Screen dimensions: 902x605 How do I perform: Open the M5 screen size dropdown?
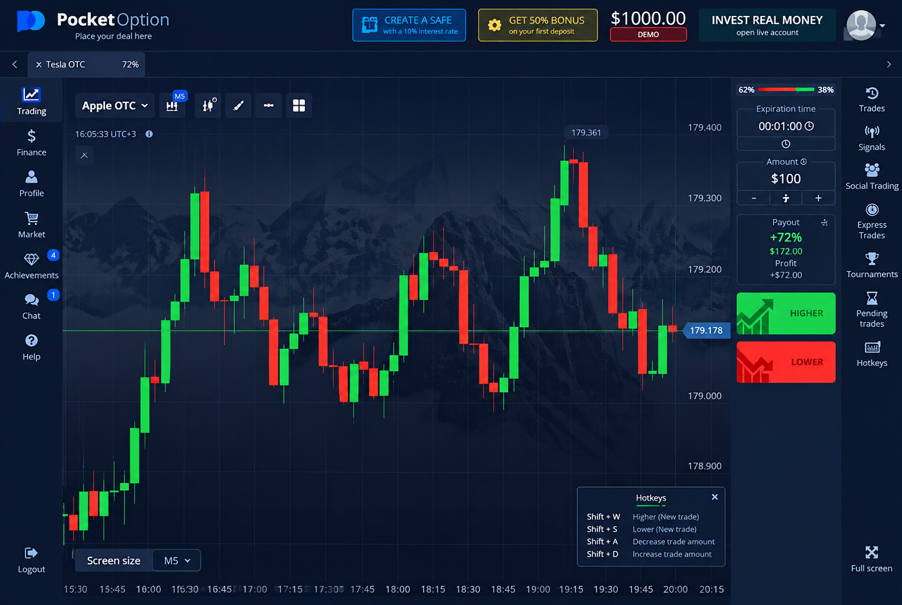(x=177, y=560)
